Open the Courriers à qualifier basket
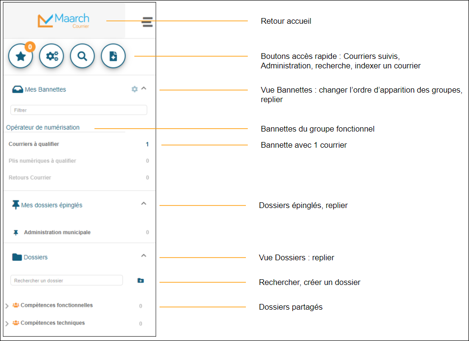Viewport: 469px width, 341px height. [34, 144]
